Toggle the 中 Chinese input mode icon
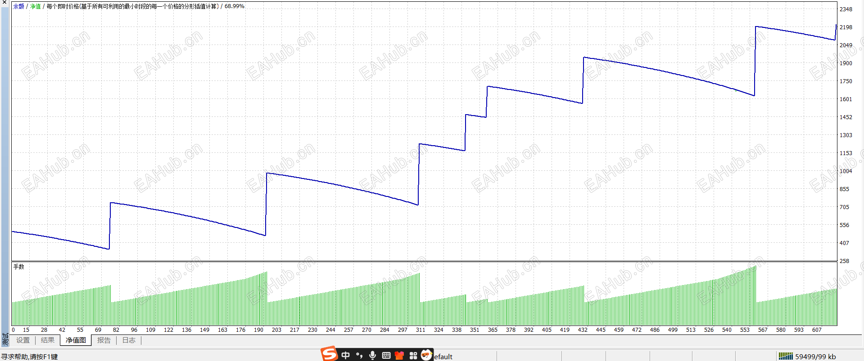 tap(345, 355)
